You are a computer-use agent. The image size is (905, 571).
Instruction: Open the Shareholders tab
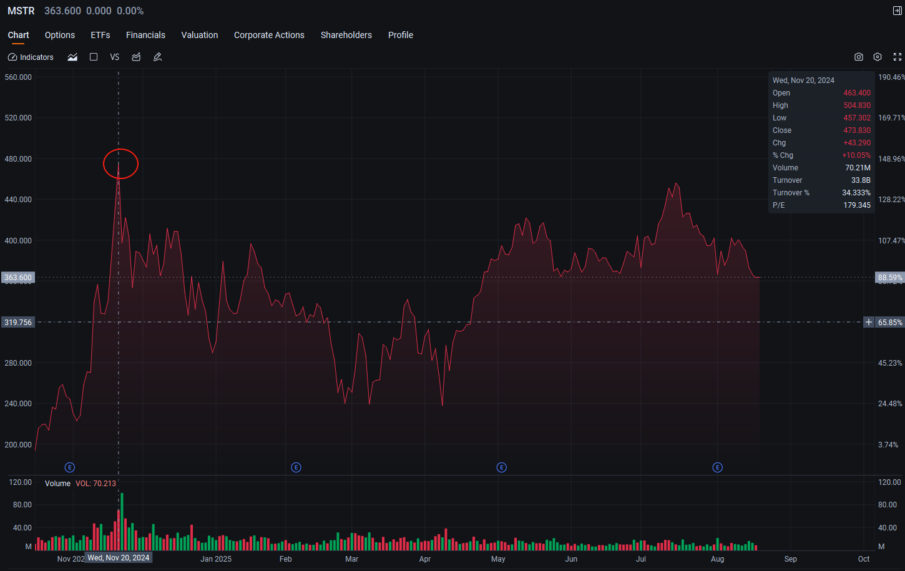(346, 35)
